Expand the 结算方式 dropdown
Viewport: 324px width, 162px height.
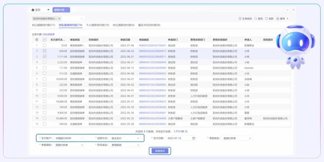pos(138,138)
